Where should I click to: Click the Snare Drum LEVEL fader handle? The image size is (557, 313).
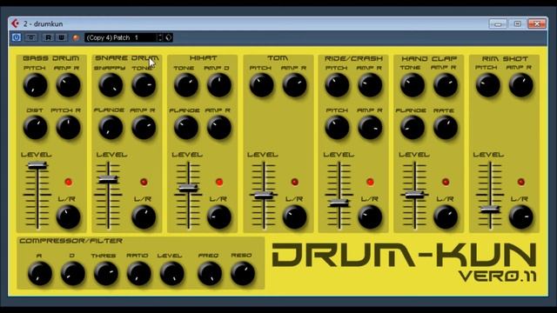click(108, 179)
